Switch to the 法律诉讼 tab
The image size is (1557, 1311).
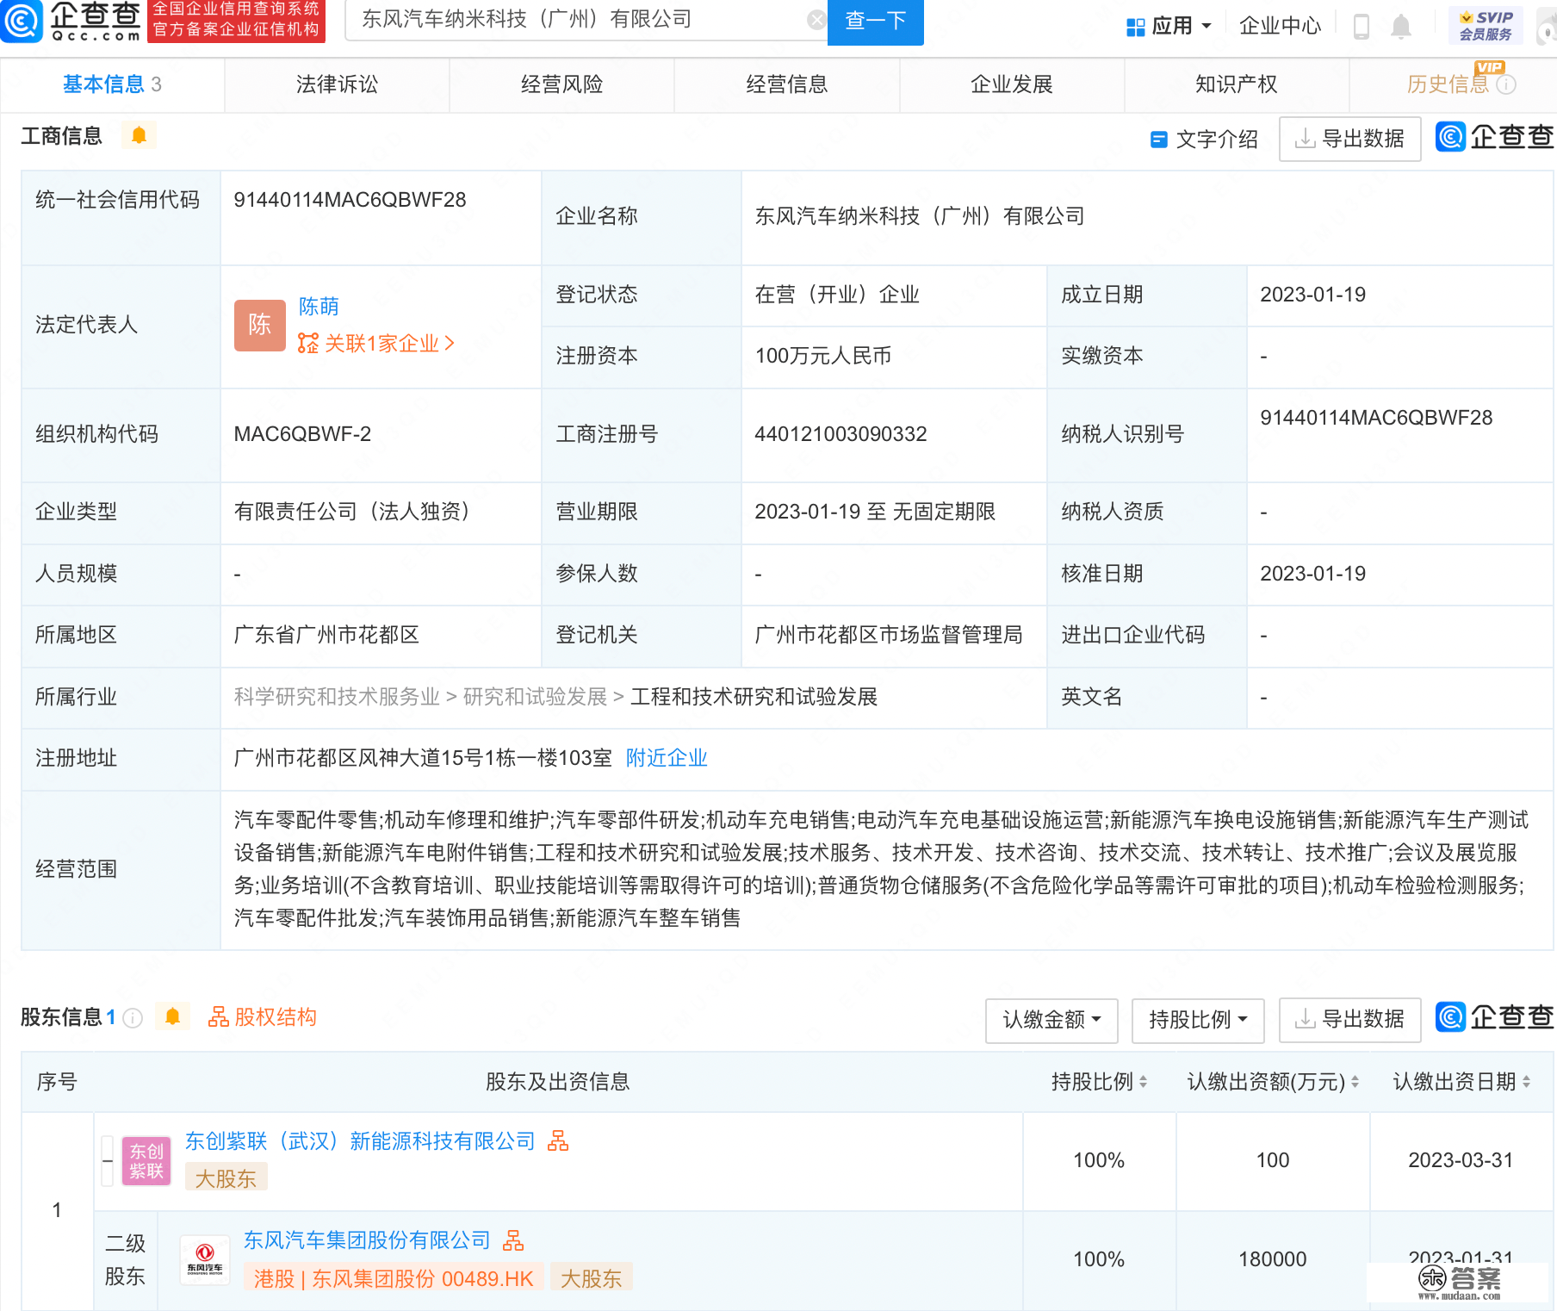click(337, 84)
